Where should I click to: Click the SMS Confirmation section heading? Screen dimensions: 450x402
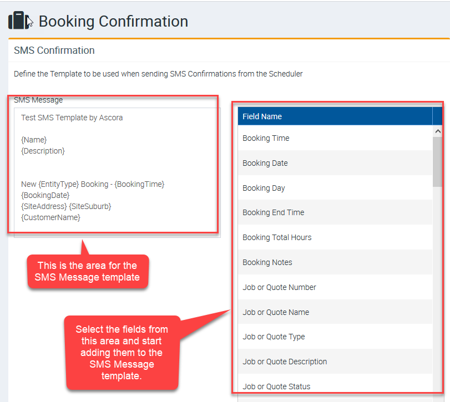point(54,50)
